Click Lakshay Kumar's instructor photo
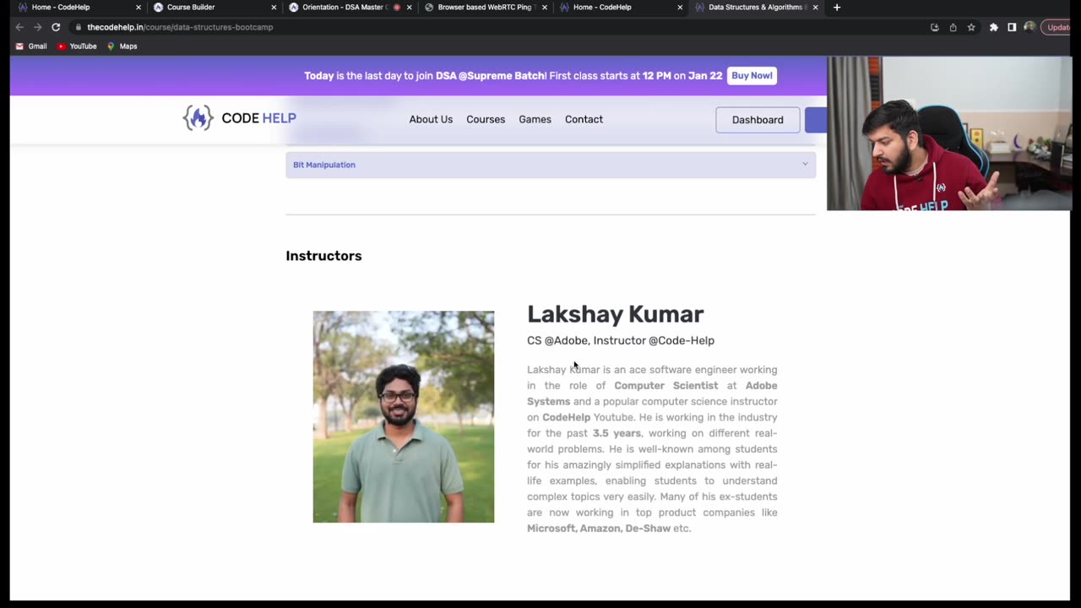This screenshot has height=608, width=1081. (404, 416)
